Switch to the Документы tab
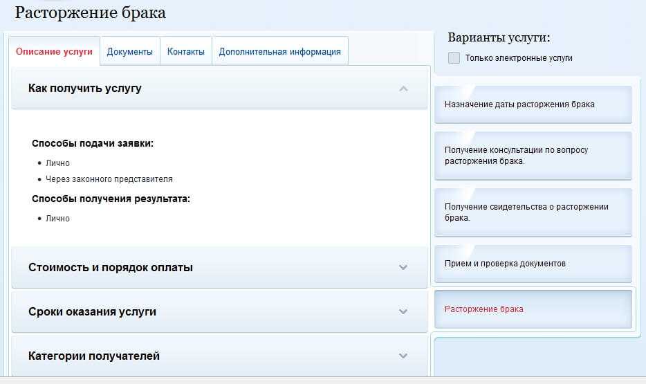The width and height of the screenshot is (646, 384). coord(130,51)
